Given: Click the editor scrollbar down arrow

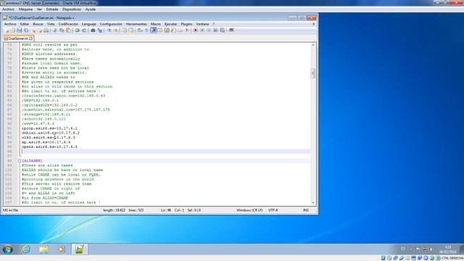Looking at the screenshot, I should point(313,203).
